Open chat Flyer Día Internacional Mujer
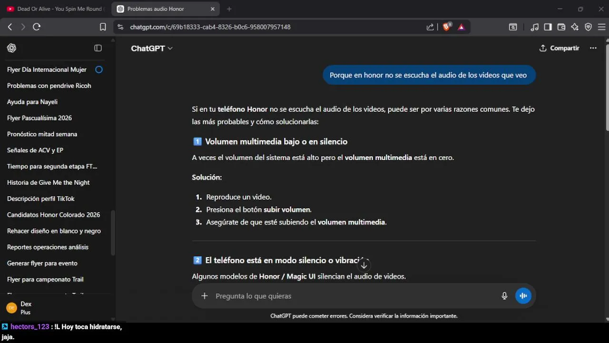 [47, 70]
